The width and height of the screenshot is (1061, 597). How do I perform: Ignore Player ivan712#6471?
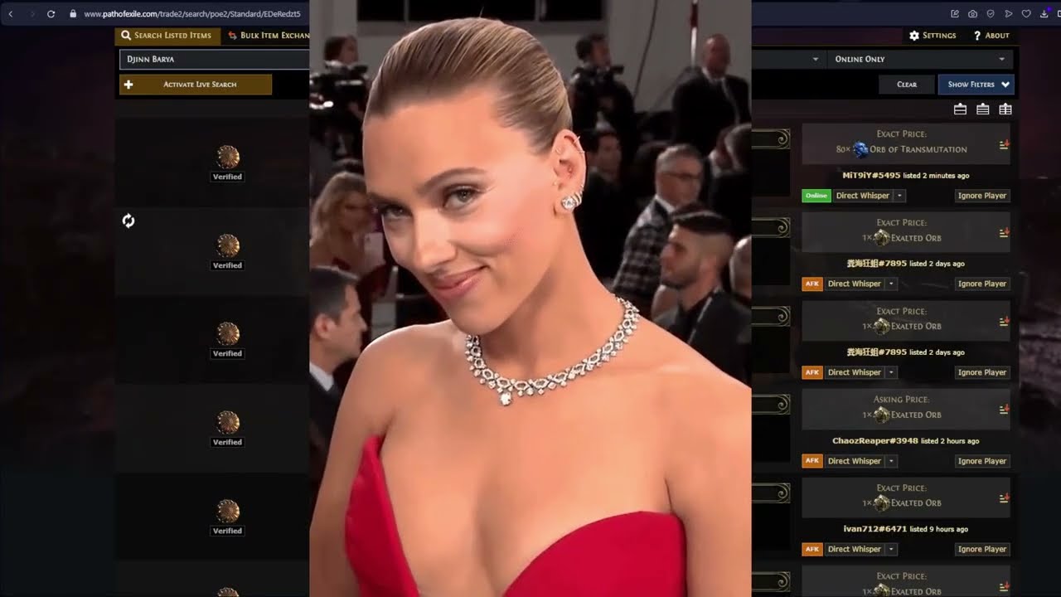(x=982, y=549)
